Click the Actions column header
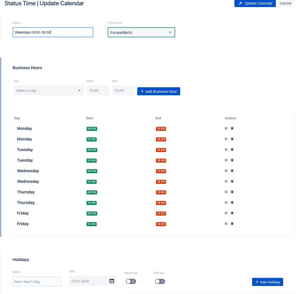296x294 pixels. coord(231,118)
